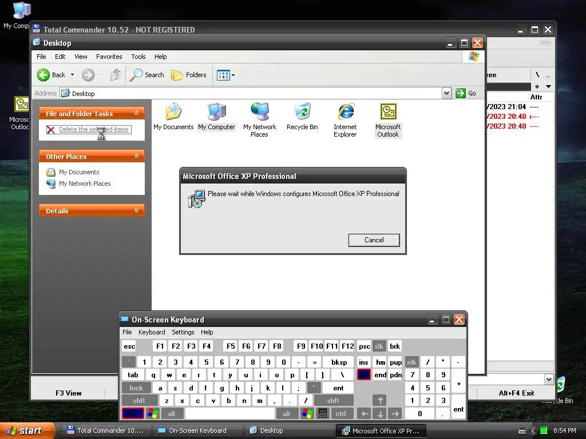Open Help menu in Desktop window
The image size is (586, 439).
click(161, 57)
